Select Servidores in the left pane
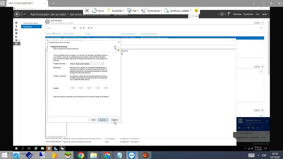Screen dimensions: 283x159 point(31,26)
